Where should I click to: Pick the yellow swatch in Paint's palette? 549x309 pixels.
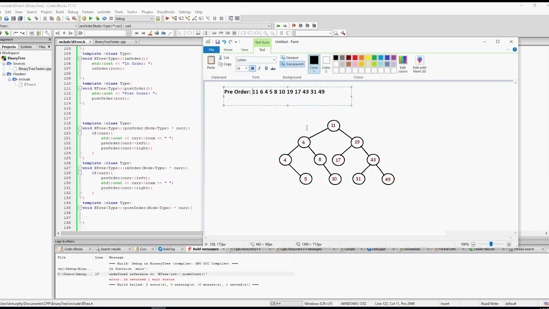click(x=368, y=58)
